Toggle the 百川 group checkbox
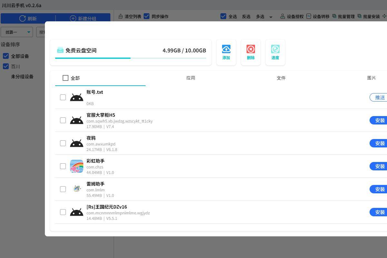The image size is (387, 258). click(6, 66)
